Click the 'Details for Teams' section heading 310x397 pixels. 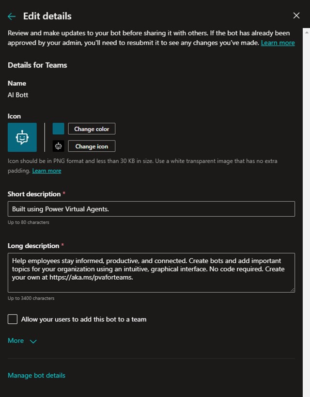tap(37, 65)
